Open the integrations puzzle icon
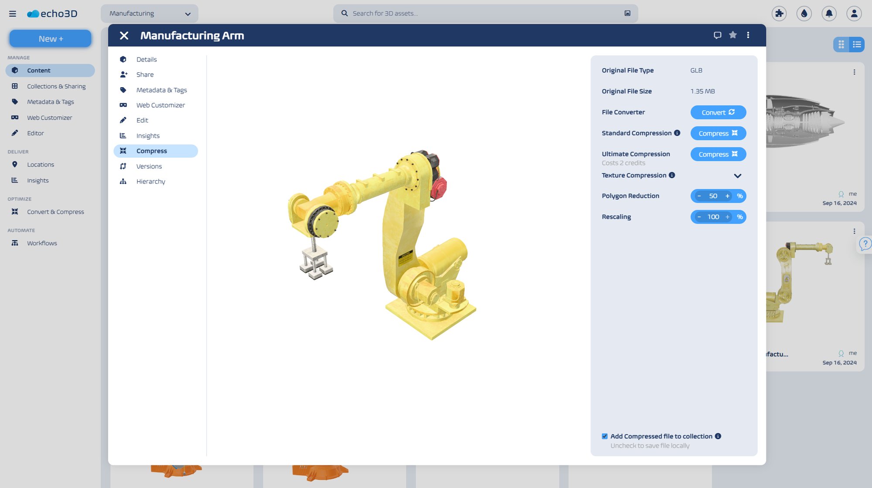The width and height of the screenshot is (872, 488). point(779,14)
